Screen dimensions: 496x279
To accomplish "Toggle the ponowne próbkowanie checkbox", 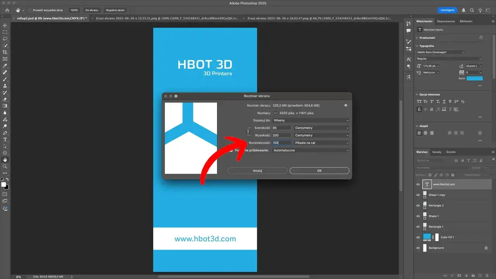I will (x=231, y=150).
